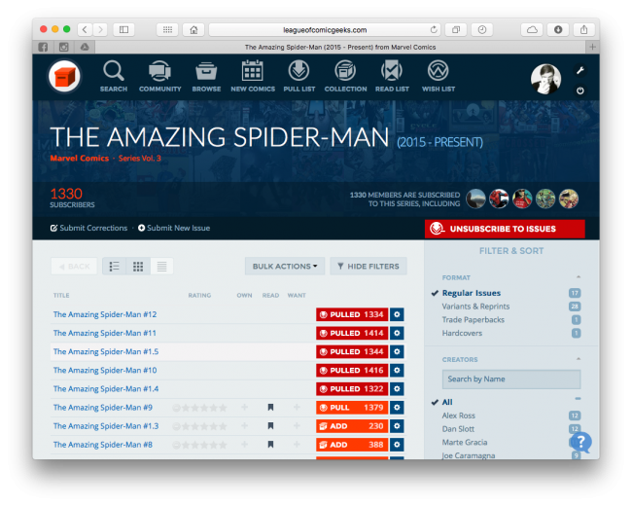Screen dimensions: 632x506
Task: Add Spider-Man #9 to the want list
Action: pos(297,408)
